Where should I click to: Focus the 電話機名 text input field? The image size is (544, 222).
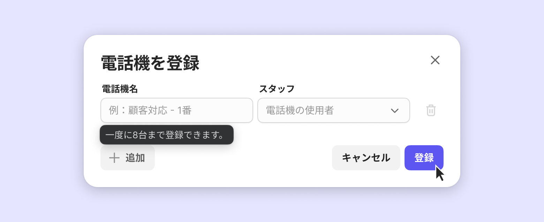[176, 110]
